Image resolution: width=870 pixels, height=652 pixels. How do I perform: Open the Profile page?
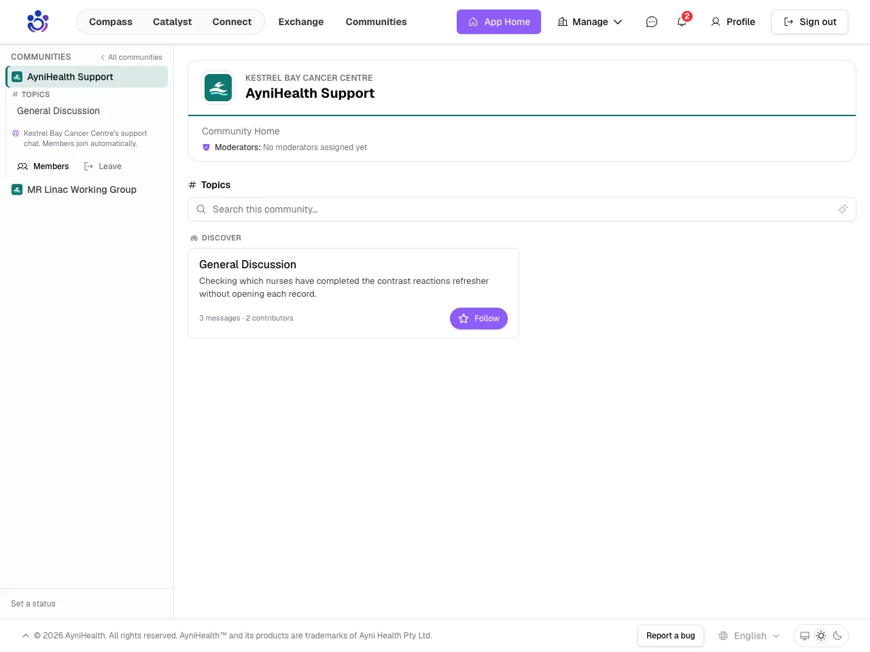pos(733,22)
